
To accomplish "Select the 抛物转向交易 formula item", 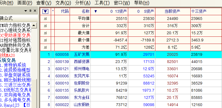I will 16,45.
